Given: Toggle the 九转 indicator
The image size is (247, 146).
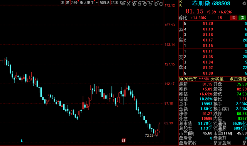Looking at the screenshot, I should pyautogui.click(x=74, y=3).
